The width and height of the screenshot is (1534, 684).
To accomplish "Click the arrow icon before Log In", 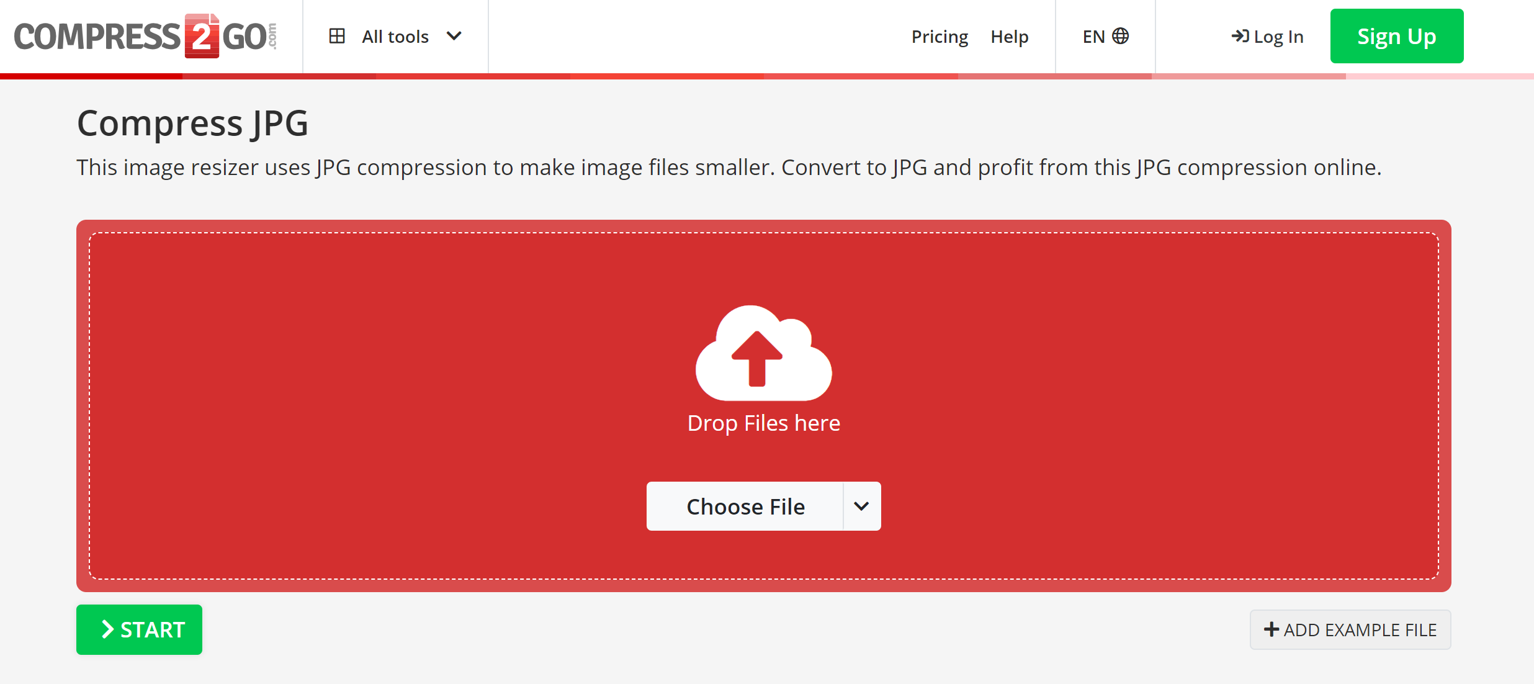I will [1240, 36].
